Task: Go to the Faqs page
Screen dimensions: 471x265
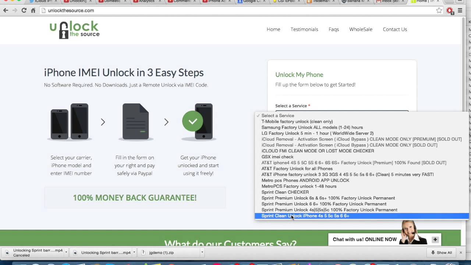Action: click(x=334, y=29)
